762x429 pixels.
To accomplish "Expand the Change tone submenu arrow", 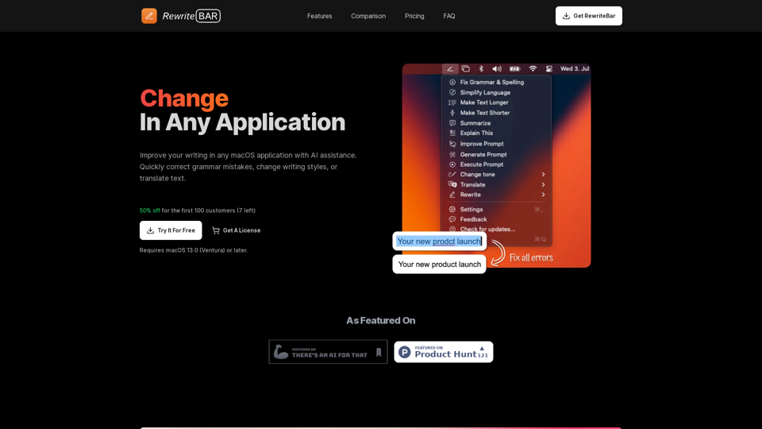I will [x=543, y=174].
